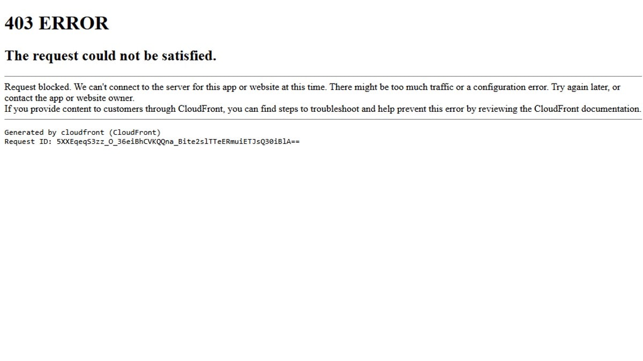
Task: Click the "Request ID:" label
Action: (28, 142)
